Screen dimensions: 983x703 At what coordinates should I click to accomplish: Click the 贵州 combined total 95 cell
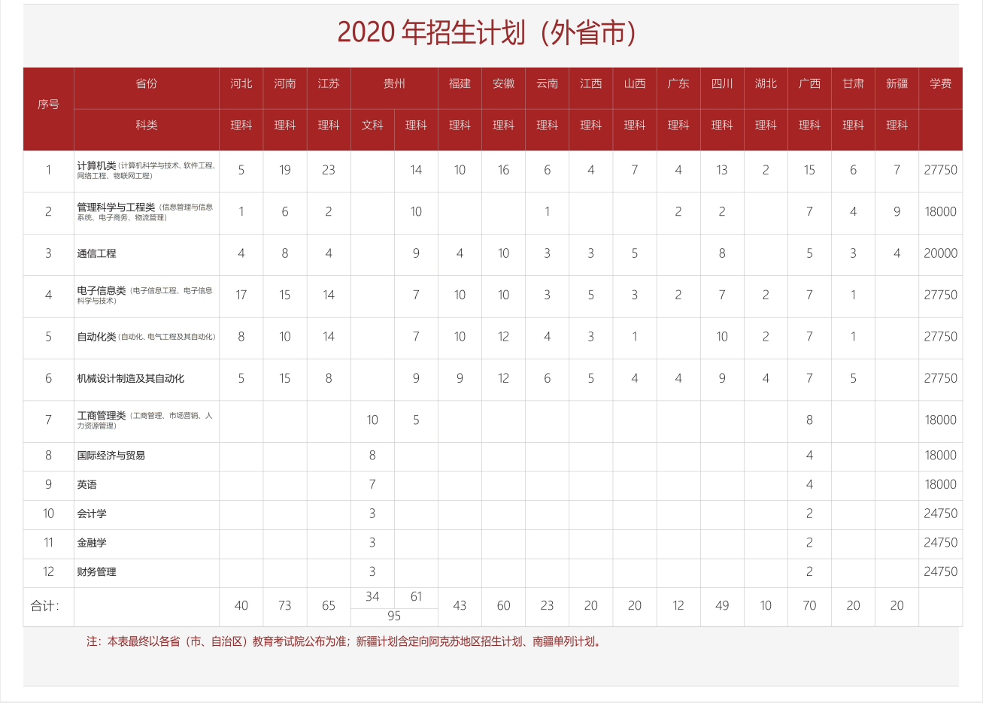pyautogui.click(x=394, y=617)
